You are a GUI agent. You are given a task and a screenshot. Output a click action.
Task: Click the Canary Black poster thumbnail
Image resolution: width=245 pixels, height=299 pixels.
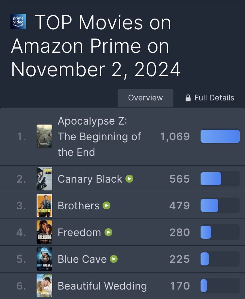pos(44,179)
